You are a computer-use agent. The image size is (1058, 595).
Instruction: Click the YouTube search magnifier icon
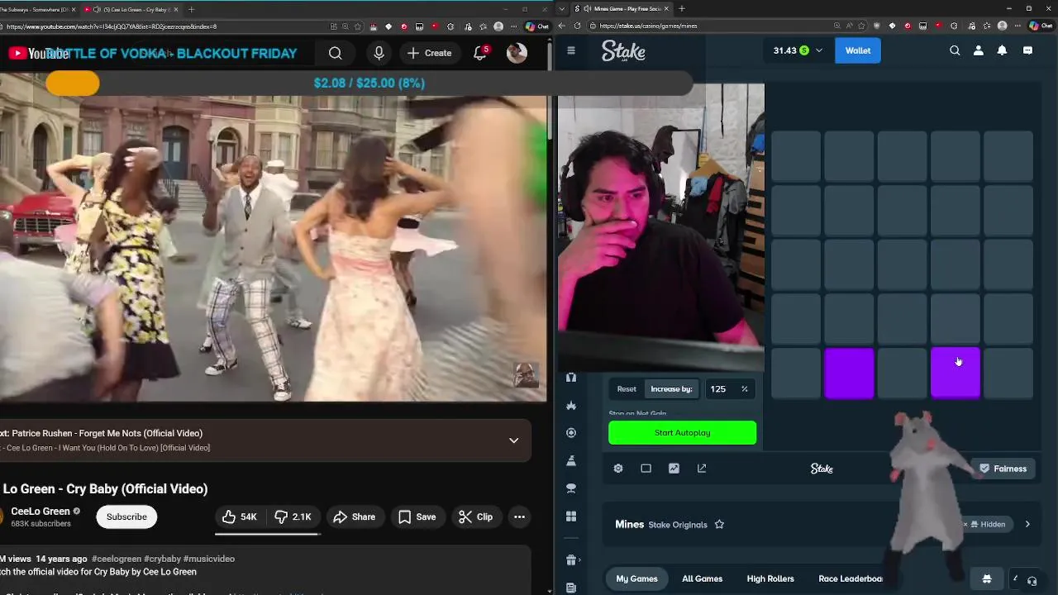(x=335, y=53)
